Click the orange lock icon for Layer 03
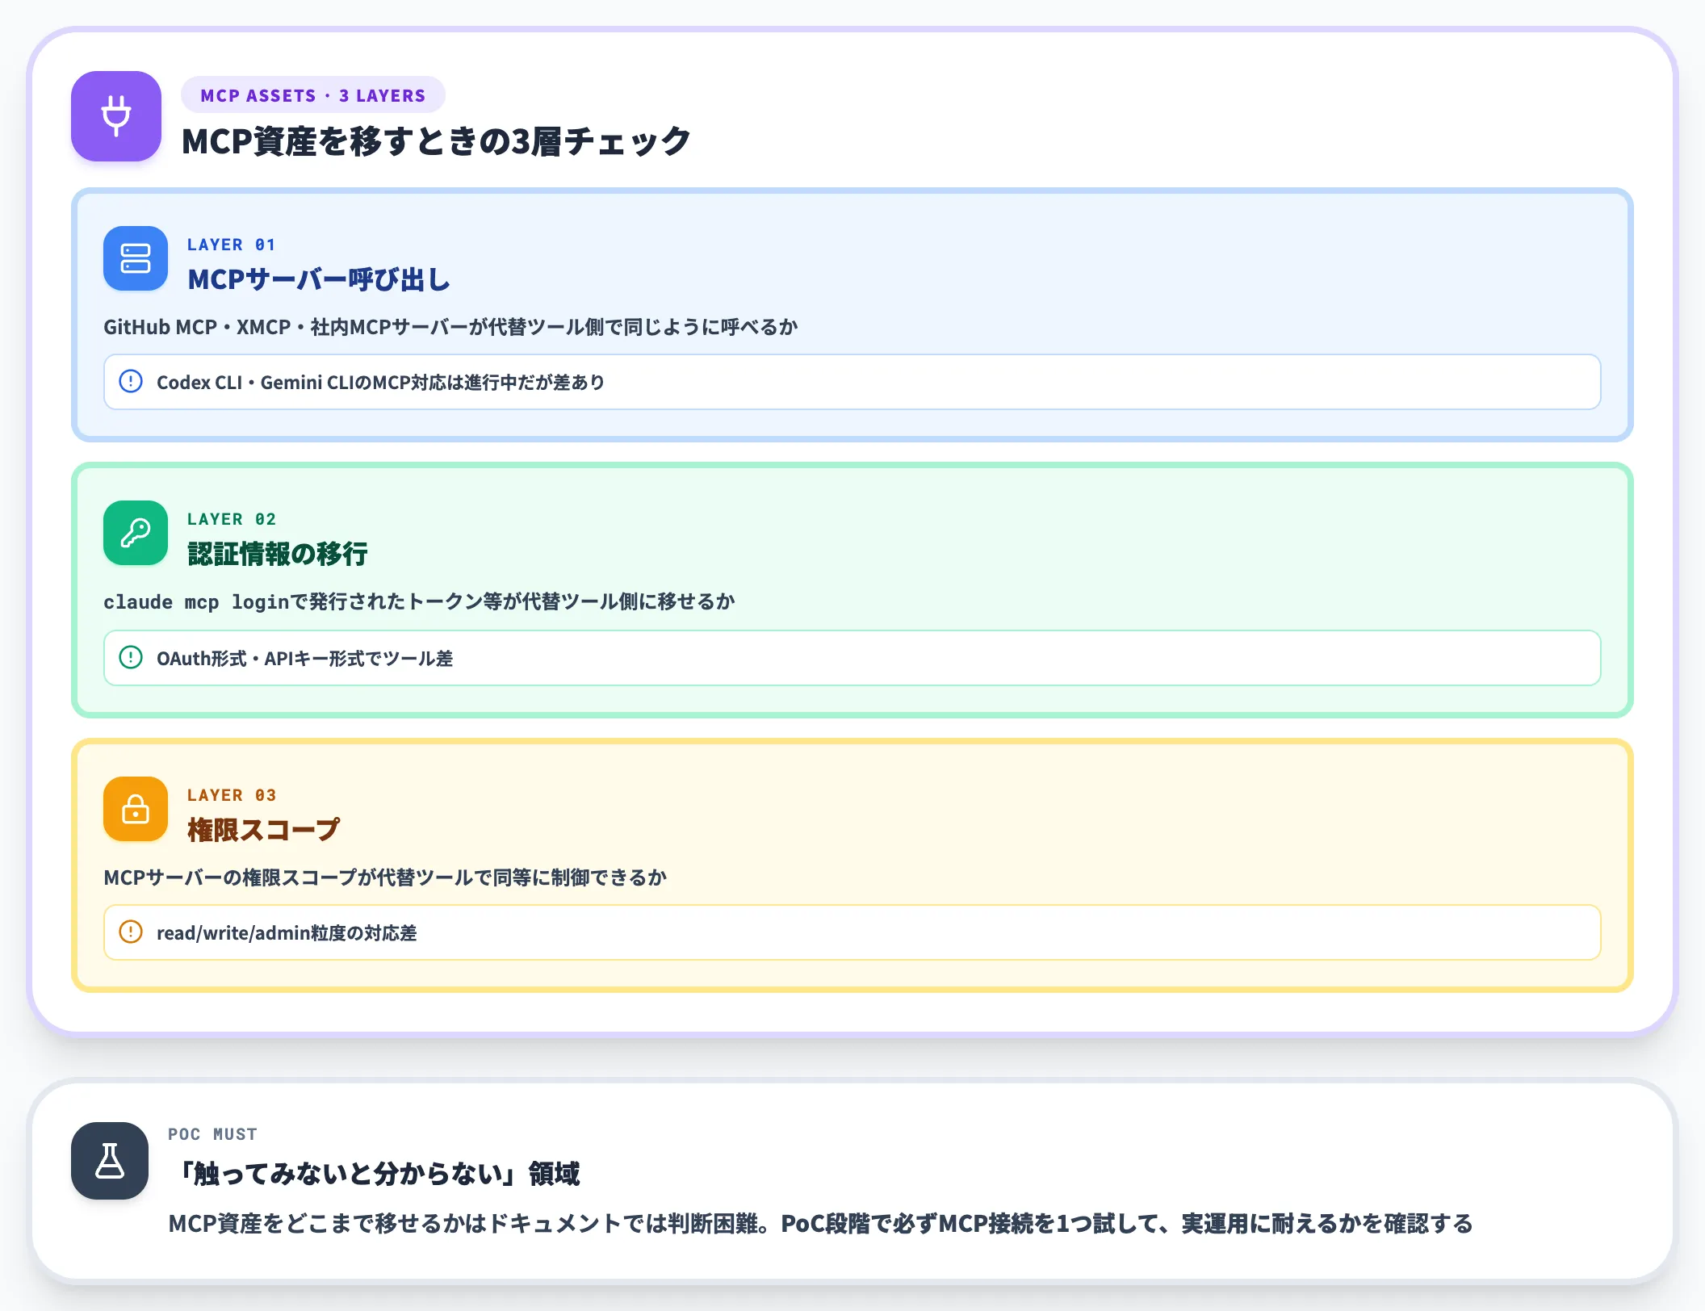 (136, 809)
